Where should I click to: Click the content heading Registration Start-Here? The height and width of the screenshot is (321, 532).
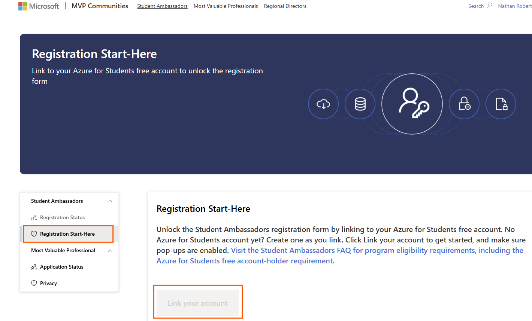coord(203,209)
